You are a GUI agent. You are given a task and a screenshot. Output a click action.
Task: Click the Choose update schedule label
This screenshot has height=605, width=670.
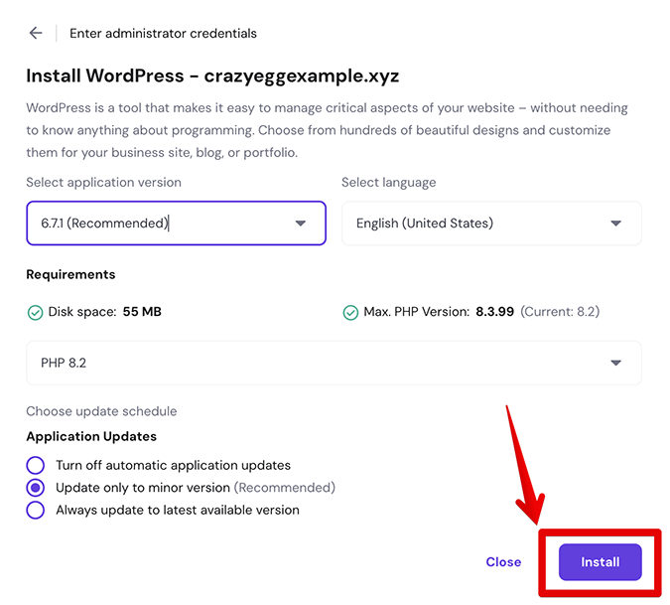(101, 411)
